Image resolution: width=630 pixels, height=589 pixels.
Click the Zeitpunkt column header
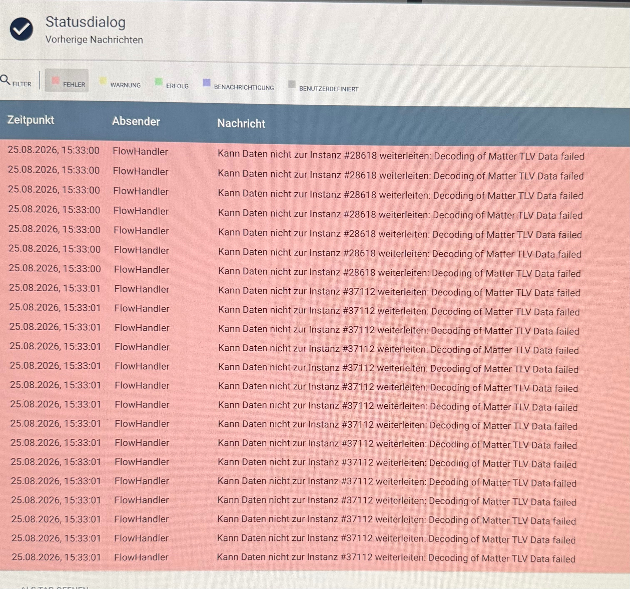(31, 120)
